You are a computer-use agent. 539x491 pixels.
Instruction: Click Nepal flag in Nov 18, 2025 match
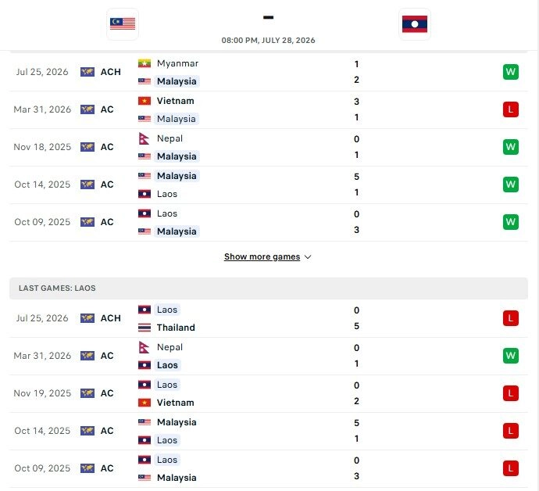[144, 138]
